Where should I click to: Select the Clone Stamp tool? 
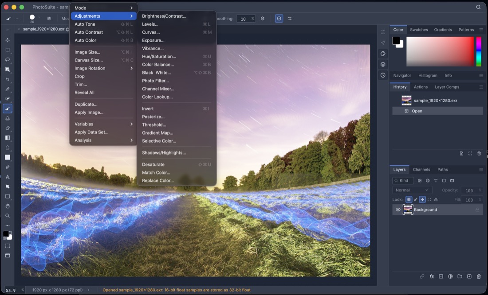(8, 118)
